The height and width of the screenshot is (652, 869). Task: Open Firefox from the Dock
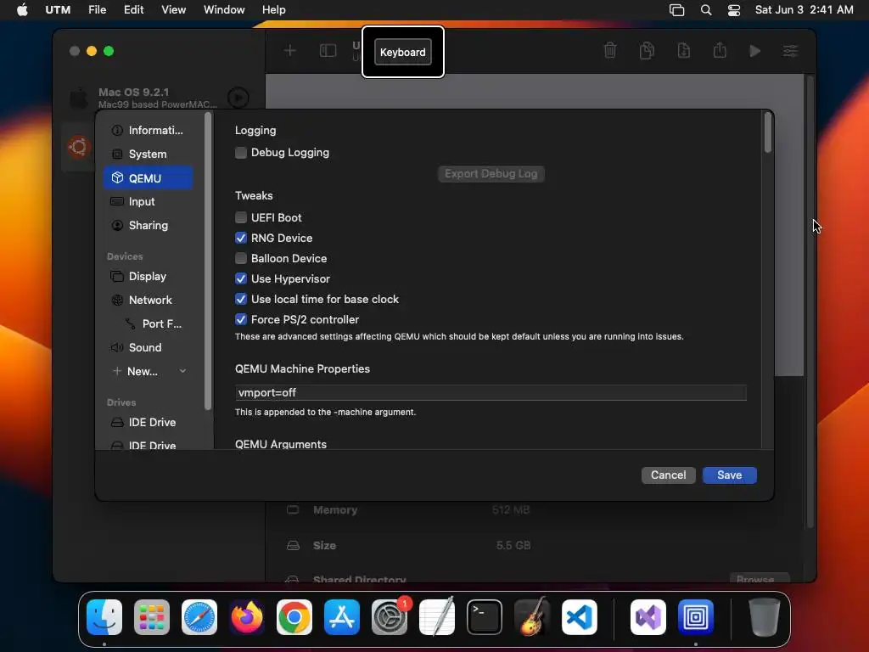pyautogui.click(x=247, y=617)
